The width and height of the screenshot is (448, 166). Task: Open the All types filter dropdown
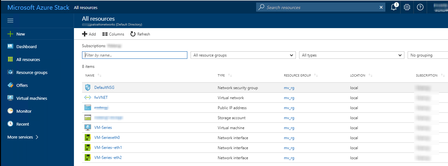351,55
